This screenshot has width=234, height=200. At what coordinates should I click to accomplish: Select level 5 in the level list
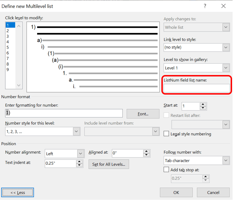point(8,47)
